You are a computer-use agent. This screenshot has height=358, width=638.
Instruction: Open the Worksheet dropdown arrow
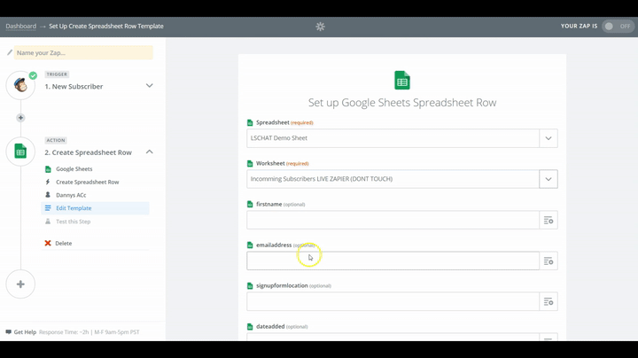549,179
